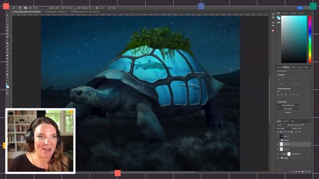Click the Remove Background button
The height and width of the screenshot is (179, 319).
tap(288, 105)
